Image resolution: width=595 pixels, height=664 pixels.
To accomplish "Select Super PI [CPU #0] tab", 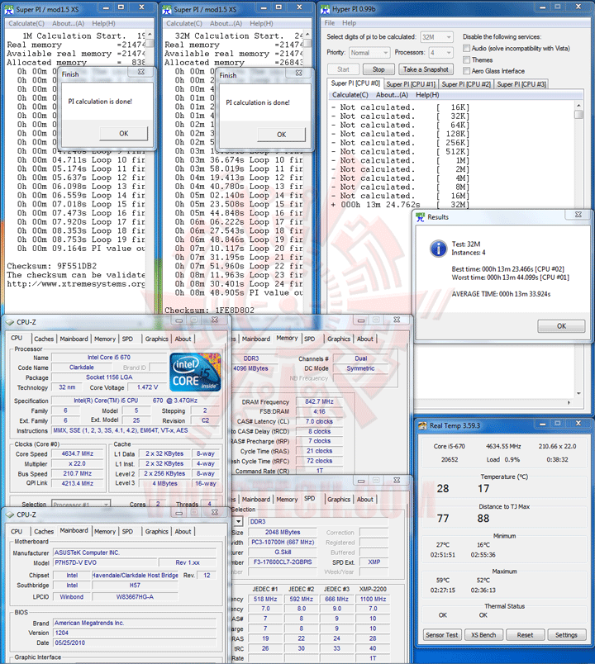I will click(x=355, y=83).
